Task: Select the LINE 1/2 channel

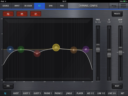Action: (x=101, y=93)
